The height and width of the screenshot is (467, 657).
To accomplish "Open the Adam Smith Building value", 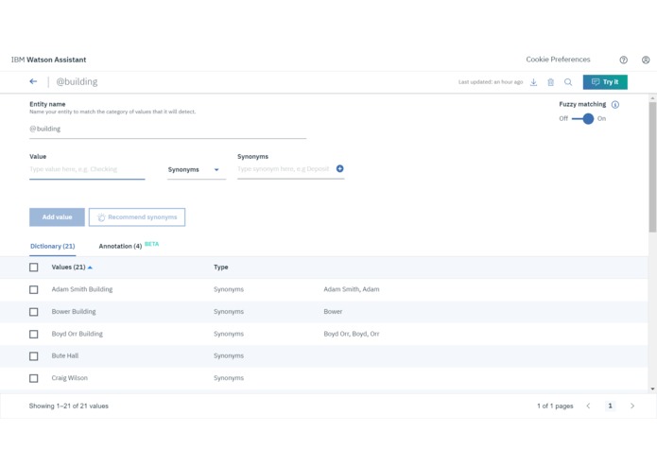I will pyautogui.click(x=82, y=289).
